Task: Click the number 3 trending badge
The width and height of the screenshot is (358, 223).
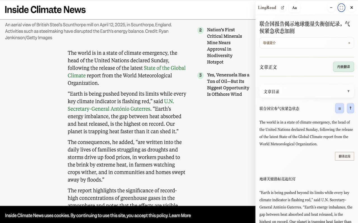Action: (201, 75)
